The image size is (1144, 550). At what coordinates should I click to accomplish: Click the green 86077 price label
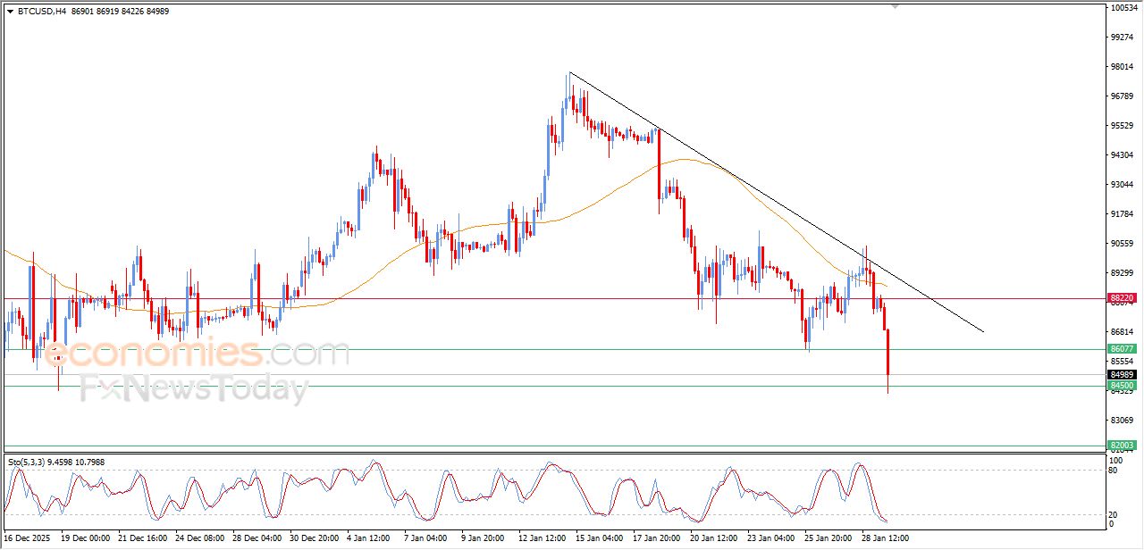click(1122, 349)
